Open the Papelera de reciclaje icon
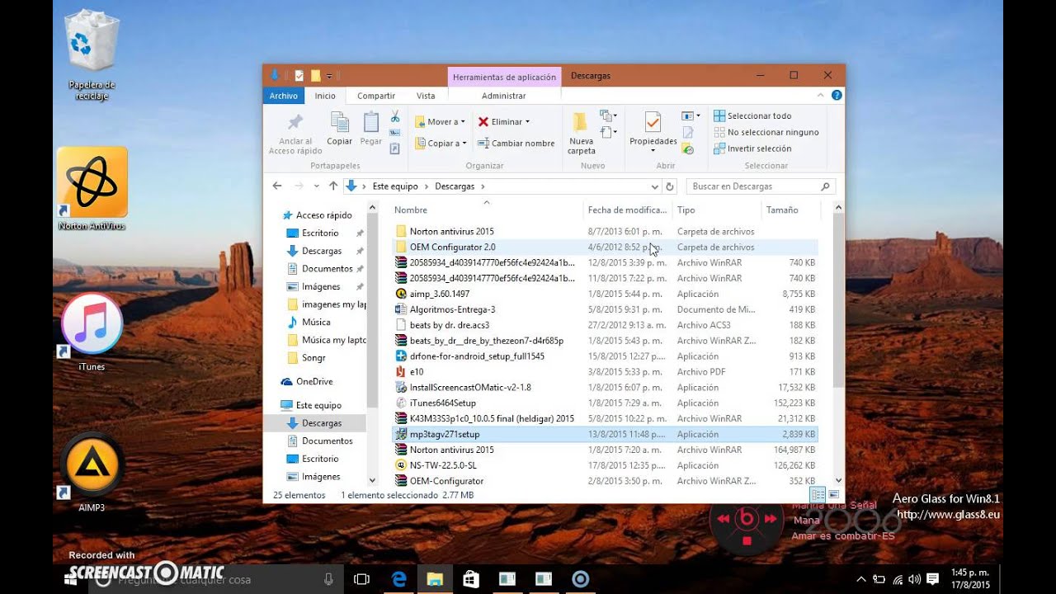Screen dimensions: 1056x594 pyautogui.click(x=92, y=54)
